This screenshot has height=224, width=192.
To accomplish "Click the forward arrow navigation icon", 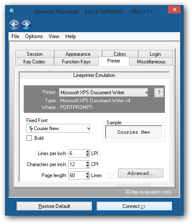I will click(x=26, y=25).
